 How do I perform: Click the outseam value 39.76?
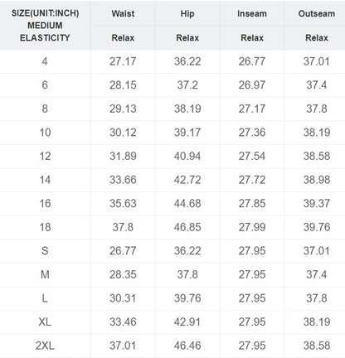[x=317, y=227]
